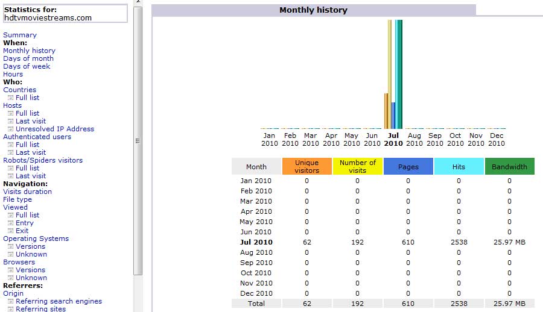
Task: Click the icon beside Hosts Last visit
Action: tap(10, 122)
